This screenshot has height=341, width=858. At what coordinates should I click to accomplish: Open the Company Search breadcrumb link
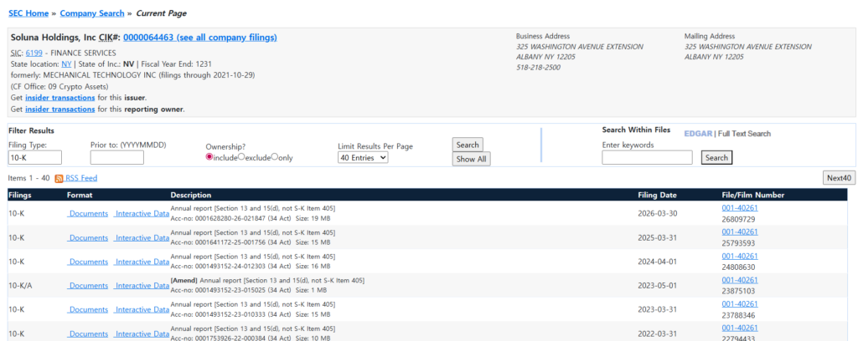coord(92,13)
